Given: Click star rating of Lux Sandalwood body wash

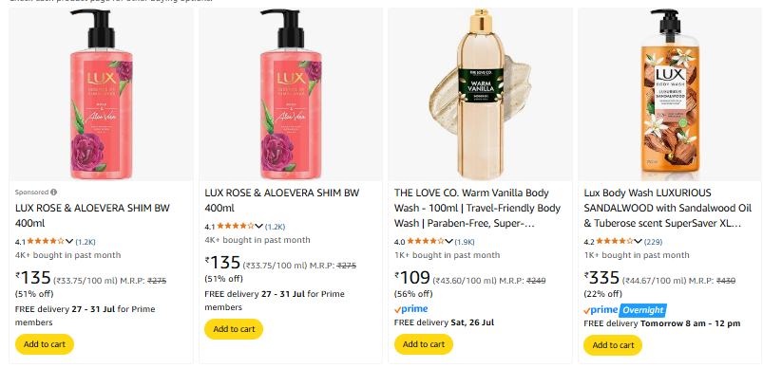Looking at the screenshot, I should (x=614, y=241).
